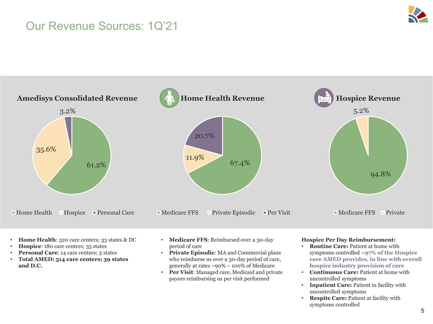The height and width of the screenshot is (324, 433).
Task: Select the green Home Health legend swatch
Action: pyautogui.click(x=13, y=213)
